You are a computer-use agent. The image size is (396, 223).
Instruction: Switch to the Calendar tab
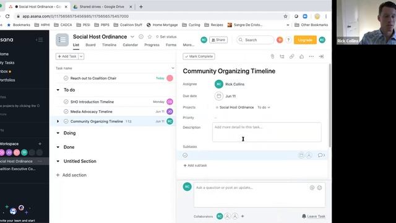pos(131,45)
